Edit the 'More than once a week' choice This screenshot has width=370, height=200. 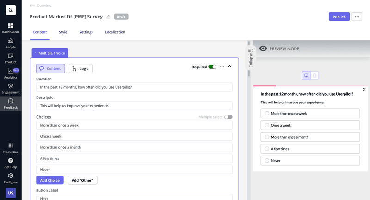tap(134, 125)
